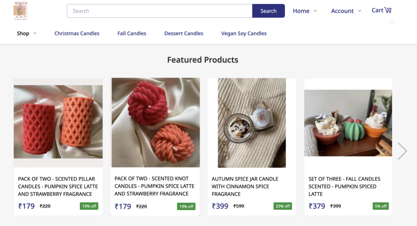Open Autumn Spice jar candle photo
Viewport: 417px width, 226px height.
point(252,123)
